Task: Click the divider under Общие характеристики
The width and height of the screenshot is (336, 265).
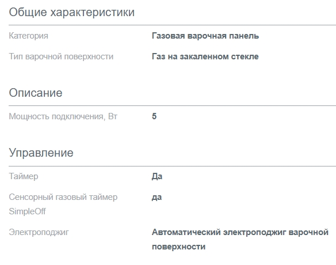Action: (172, 25)
